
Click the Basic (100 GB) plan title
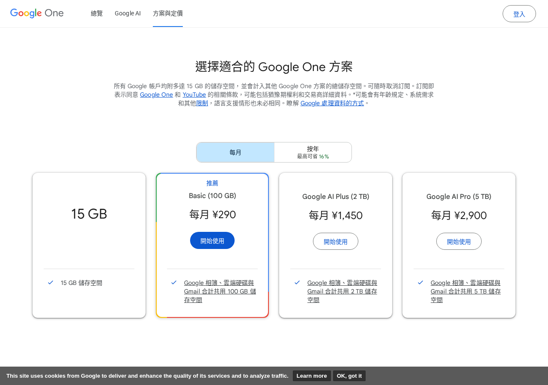pyautogui.click(x=212, y=196)
